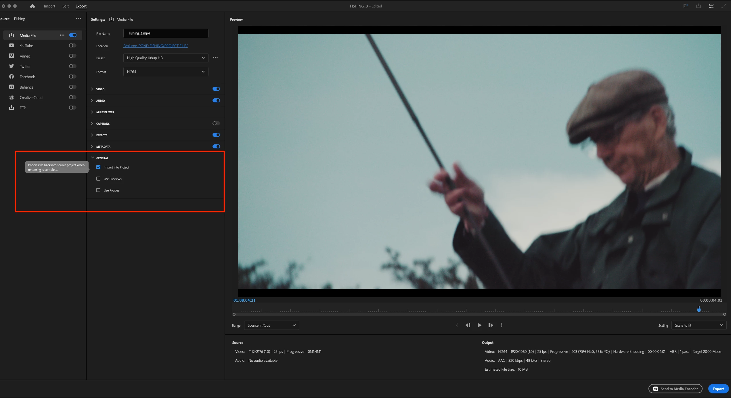Enable the Use Previews checkbox
Viewport: 731px width, 398px height.
[98, 179]
